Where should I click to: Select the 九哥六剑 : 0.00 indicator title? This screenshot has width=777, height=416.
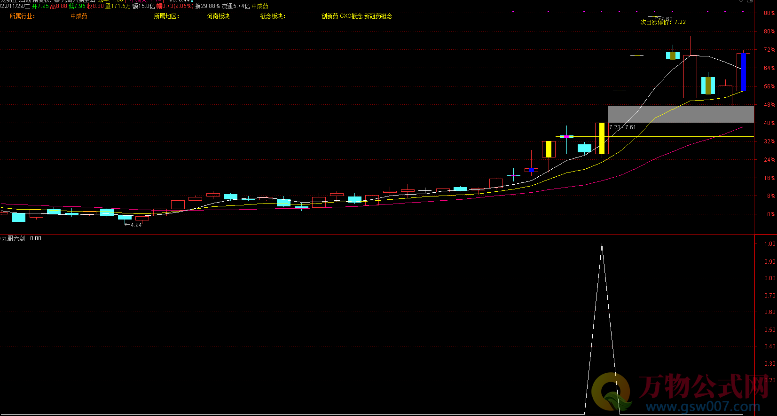click(22, 238)
